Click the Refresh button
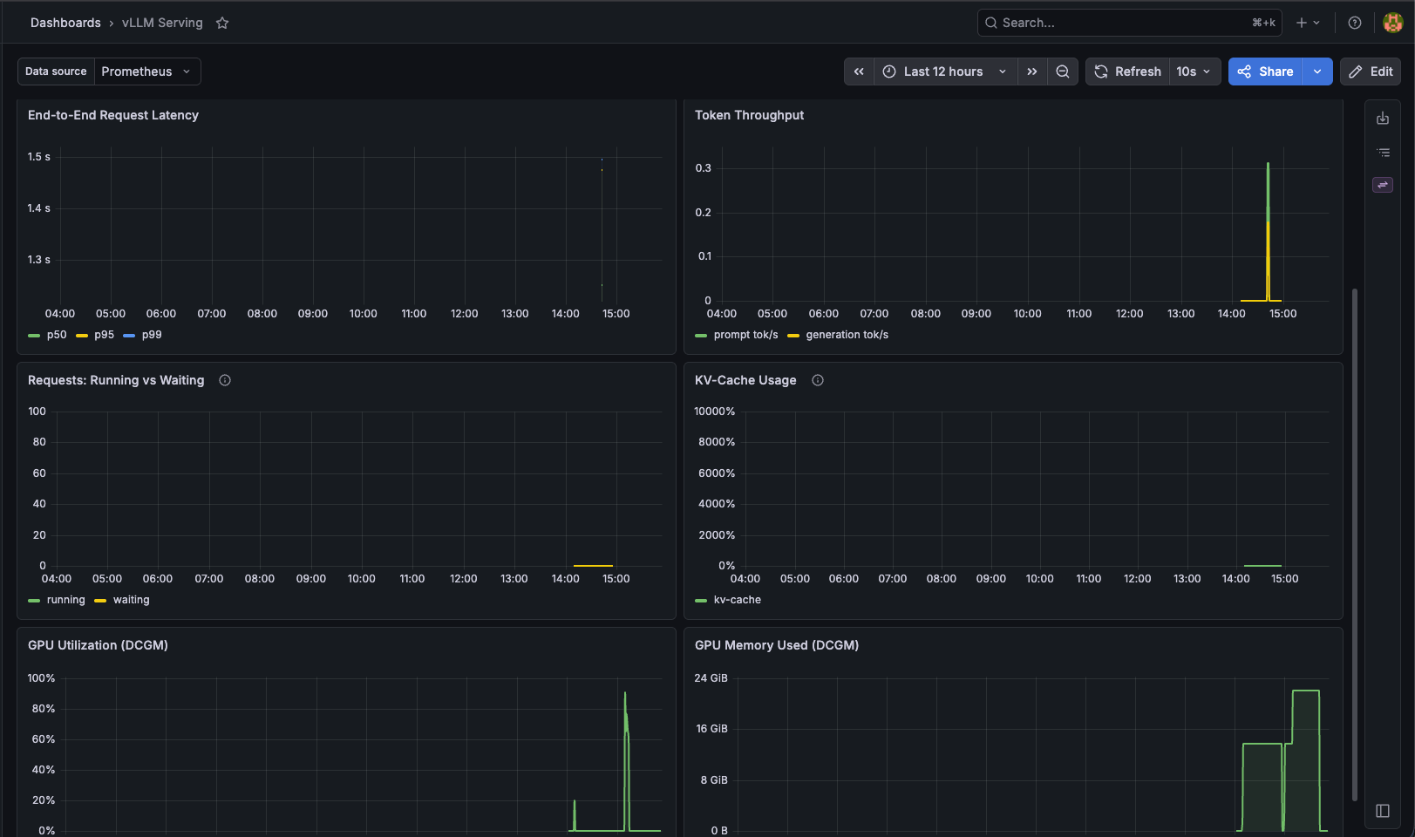Viewport: 1415px width, 837px height. pyautogui.click(x=1127, y=71)
